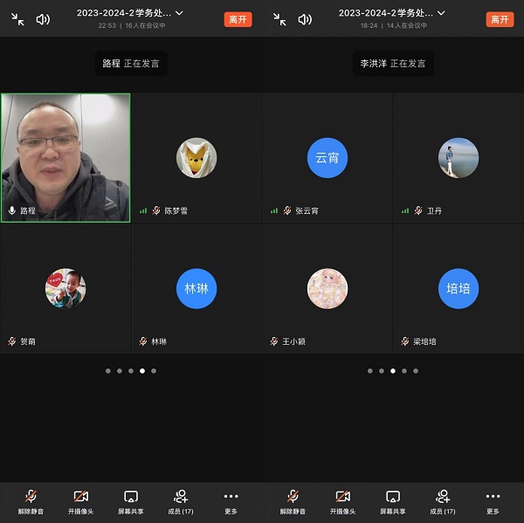The image size is (524, 523).
Task: Start 屏幕共享 in the 16-participant meeting
Action: pos(131,501)
